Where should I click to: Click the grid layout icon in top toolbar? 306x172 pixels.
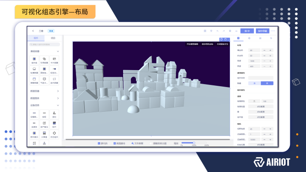205,31
